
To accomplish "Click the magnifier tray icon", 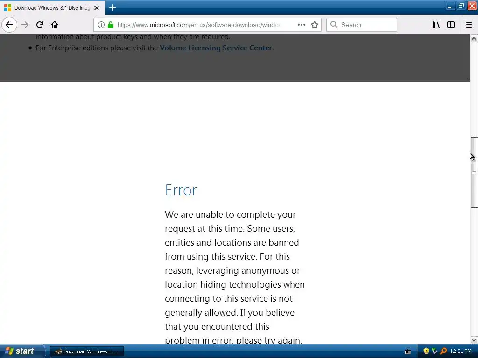I will click(443, 351).
